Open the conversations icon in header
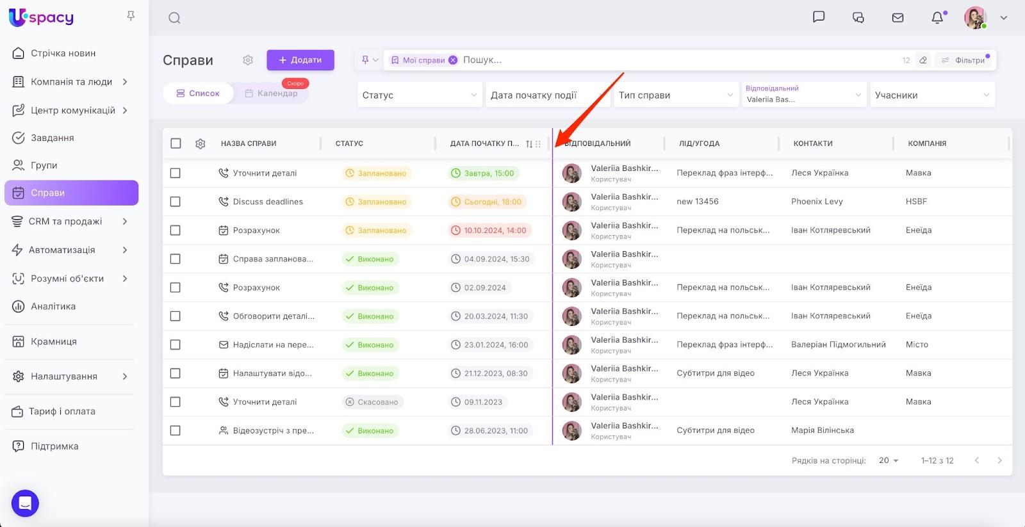1025x527 pixels. 858,18
